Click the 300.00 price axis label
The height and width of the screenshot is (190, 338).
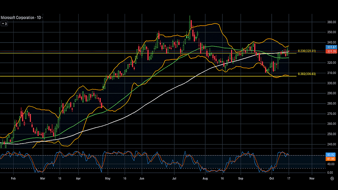pyautogui.click(x=331, y=83)
